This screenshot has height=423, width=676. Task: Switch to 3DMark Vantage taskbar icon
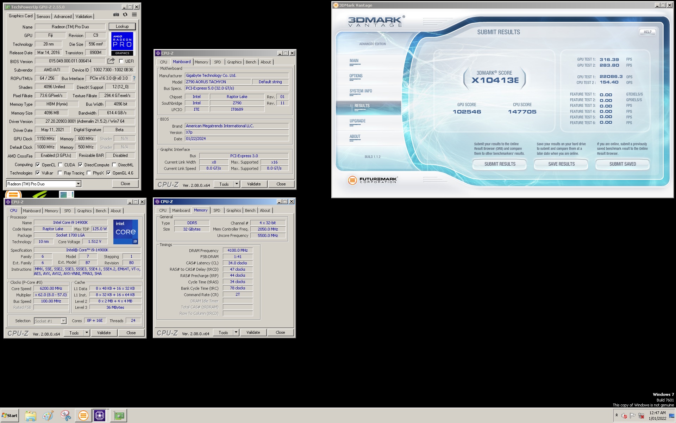[83, 416]
